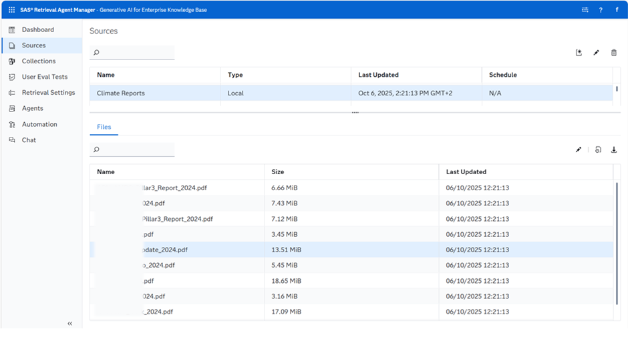Switch to the Files tab
Viewport: 628px width, 339px height.
(x=104, y=127)
